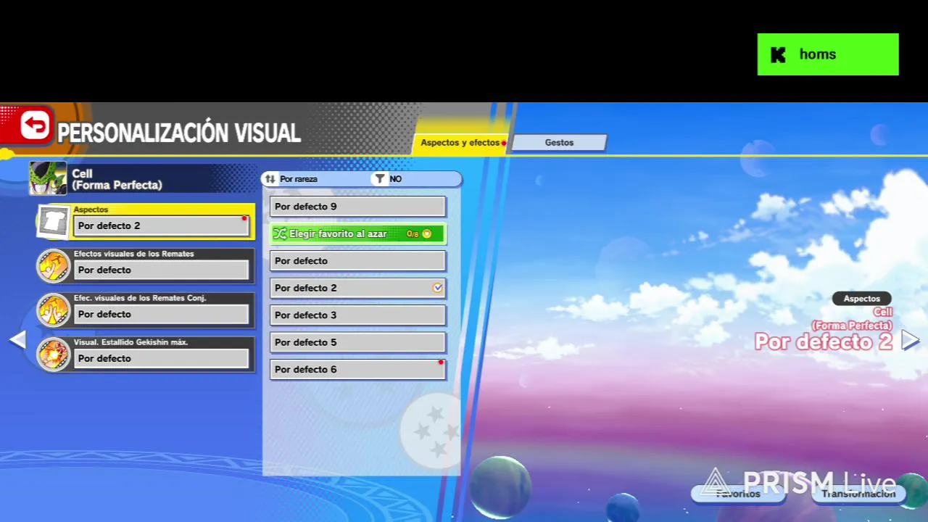
Task: Click the Efectos visuales de los Remates icon
Action: click(54, 266)
